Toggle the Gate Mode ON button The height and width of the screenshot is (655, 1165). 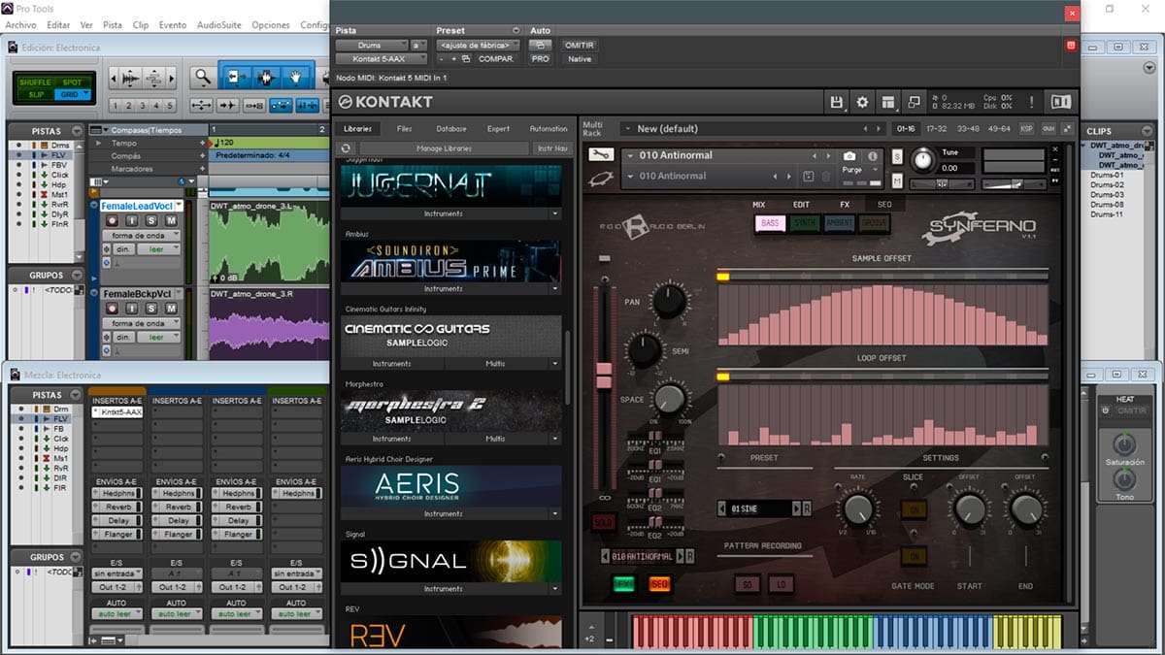pyautogui.click(x=914, y=556)
